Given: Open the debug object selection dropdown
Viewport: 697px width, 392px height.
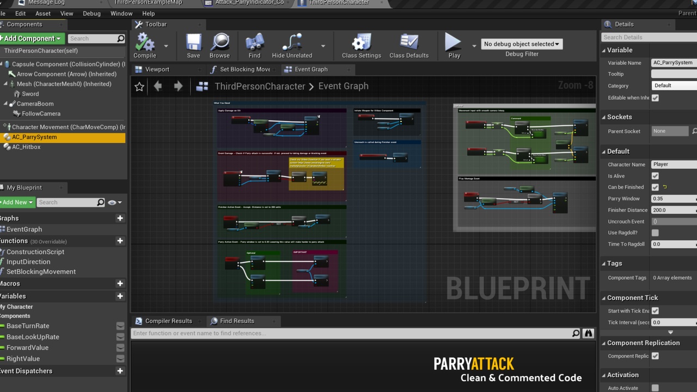Looking at the screenshot, I should [521, 44].
